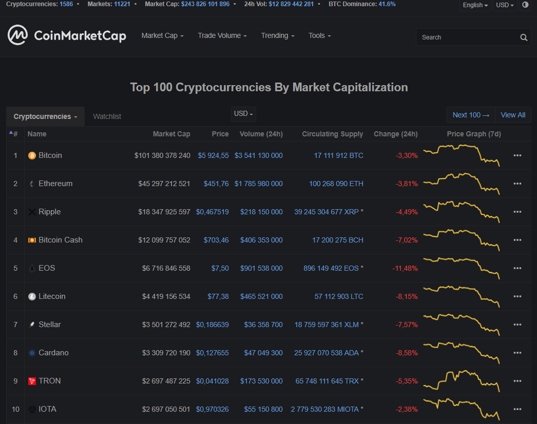Click the Bitcoin coin icon
Screen dimensions: 537x424
pos(32,155)
